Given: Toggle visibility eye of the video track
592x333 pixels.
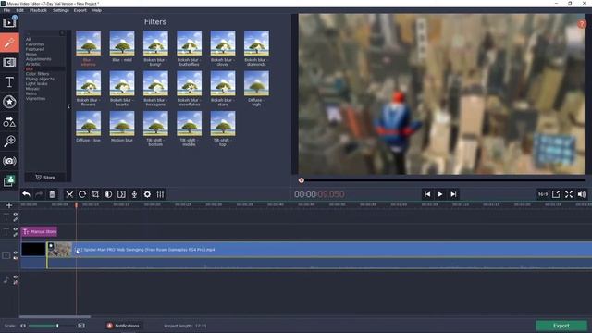Looking at the screenshot, I should [16, 253].
